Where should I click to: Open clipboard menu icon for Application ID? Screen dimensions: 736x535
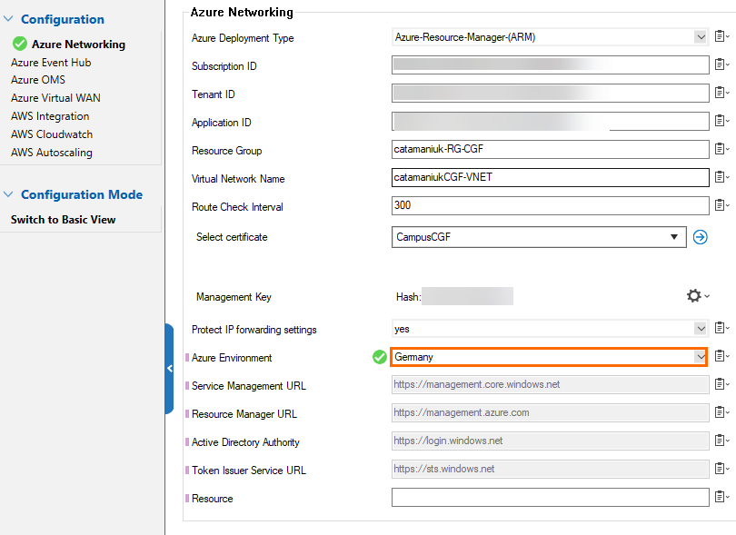pos(721,121)
